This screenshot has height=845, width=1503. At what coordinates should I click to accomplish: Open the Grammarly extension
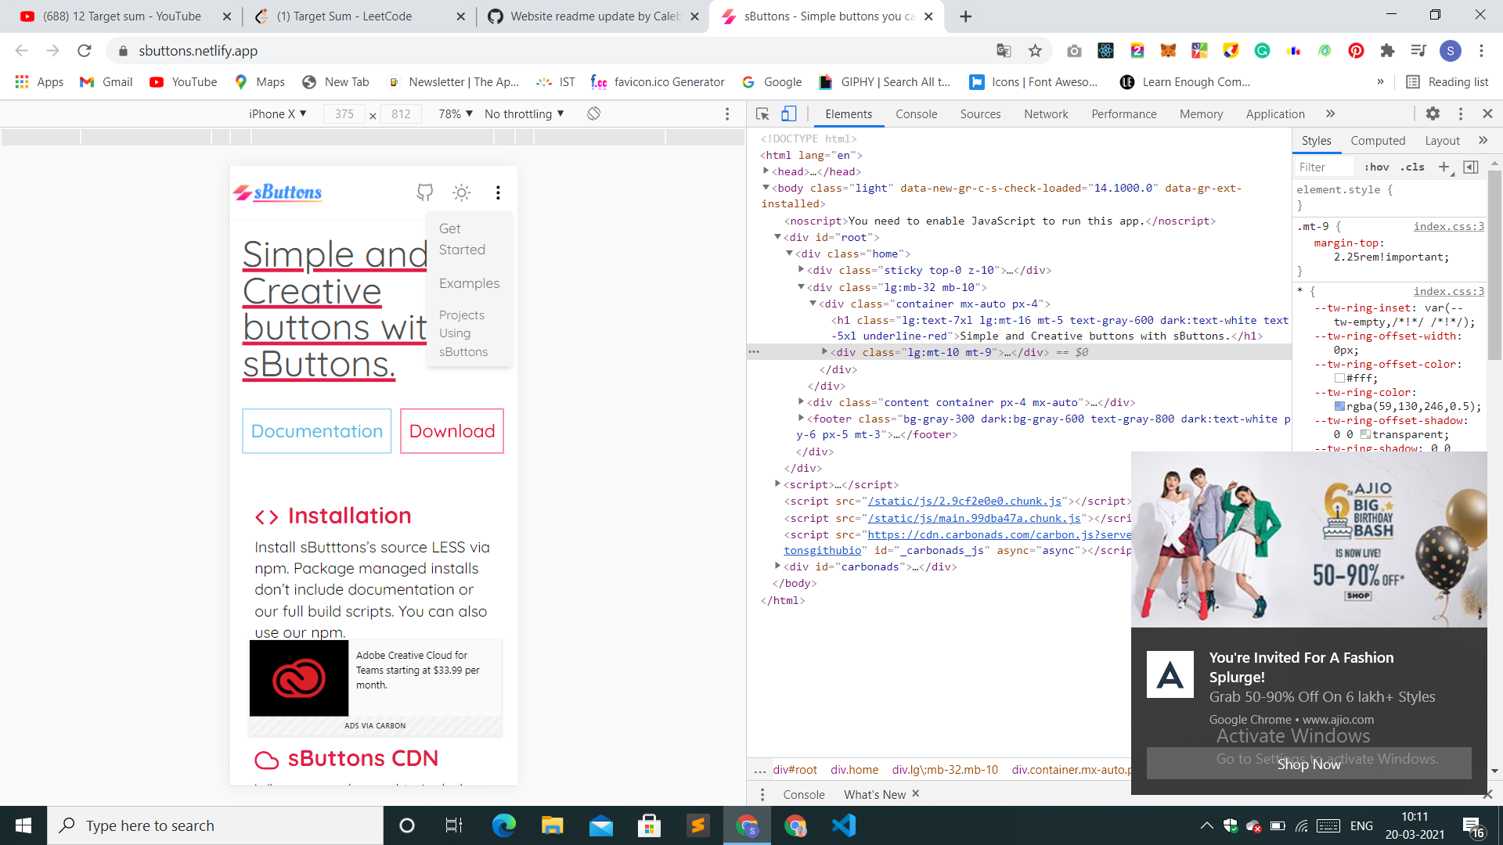click(x=1262, y=51)
